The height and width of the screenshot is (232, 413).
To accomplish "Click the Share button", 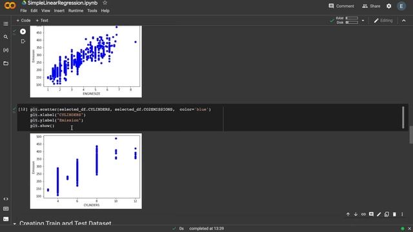I will click(371, 6).
